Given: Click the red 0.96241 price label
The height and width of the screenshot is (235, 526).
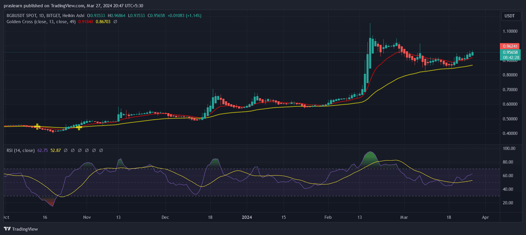Looking at the screenshot, I should tap(510, 46).
